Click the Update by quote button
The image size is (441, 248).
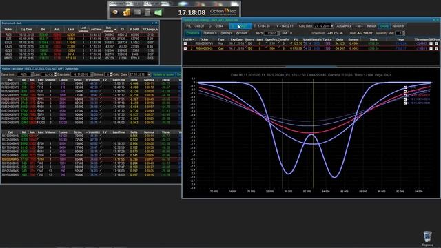click(163, 74)
